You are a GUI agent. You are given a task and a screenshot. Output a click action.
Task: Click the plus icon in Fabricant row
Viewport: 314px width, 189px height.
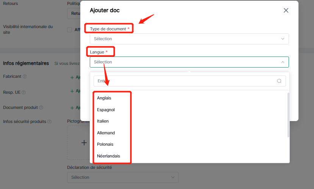tap(72, 77)
